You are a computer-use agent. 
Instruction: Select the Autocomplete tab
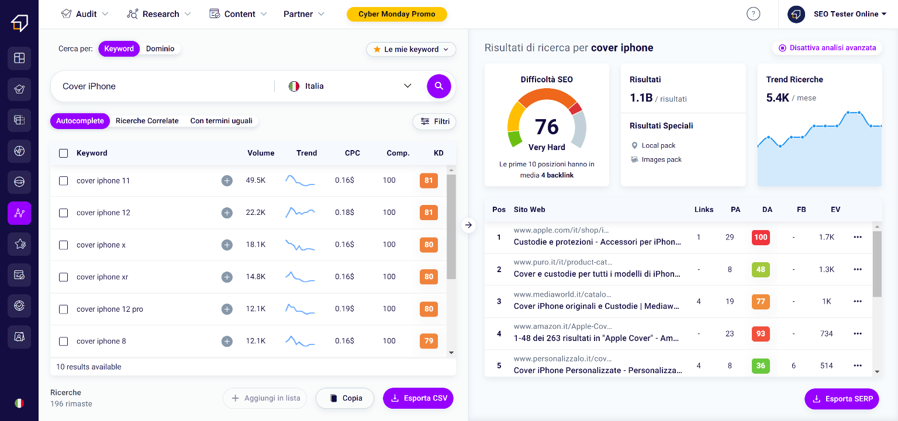coord(80,121)
